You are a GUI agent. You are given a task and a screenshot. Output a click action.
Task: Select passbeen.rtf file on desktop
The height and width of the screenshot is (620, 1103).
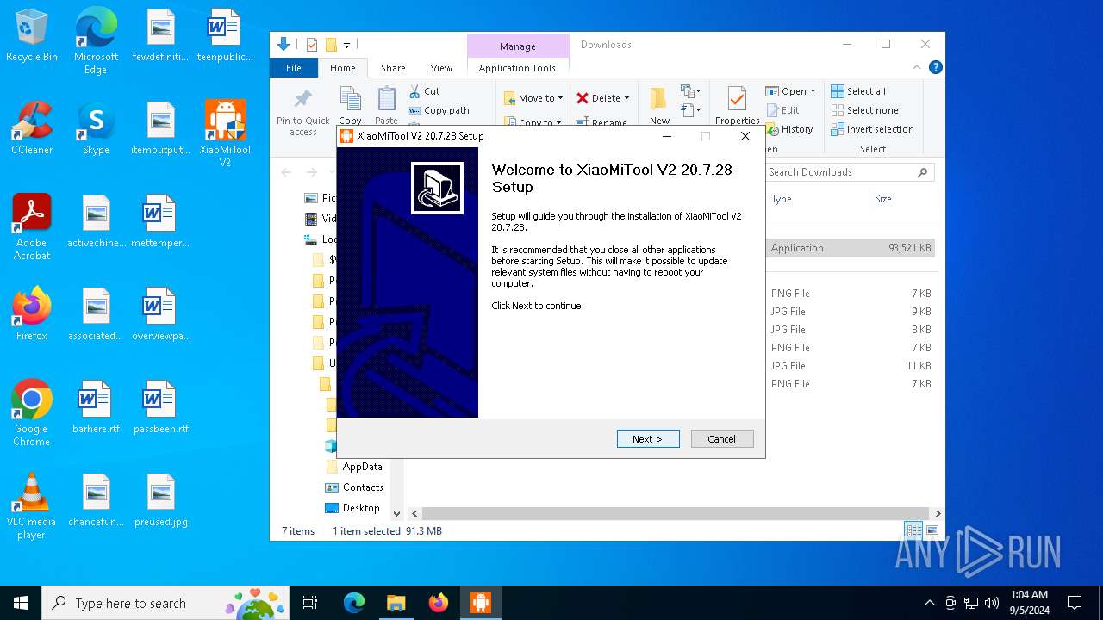pyautogui.click(x=160, y=407)
